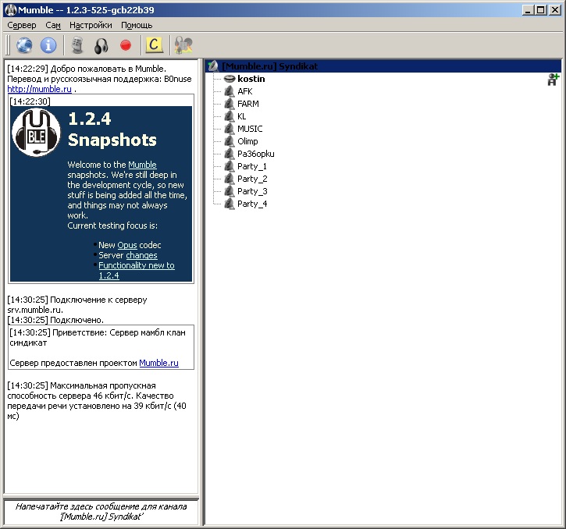Select the Olimp channel

pos(247,141)
